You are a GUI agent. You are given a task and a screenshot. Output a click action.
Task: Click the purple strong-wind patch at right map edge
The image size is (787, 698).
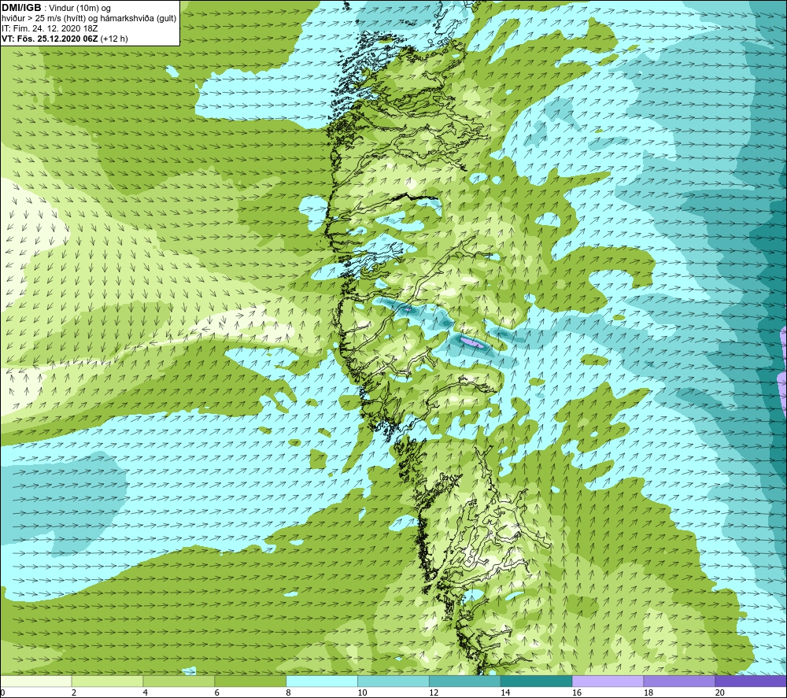(x=781, y=384)
